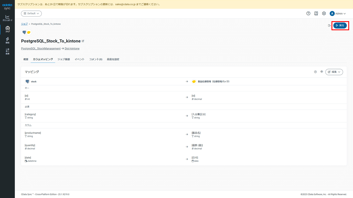Open the PostgreSQL_StockManagement source link
353x198 pixels.
tap(41, 49)
